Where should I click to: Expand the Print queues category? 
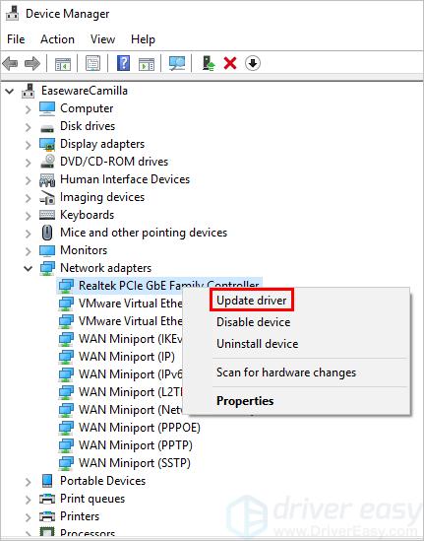(x=29, y=500)
